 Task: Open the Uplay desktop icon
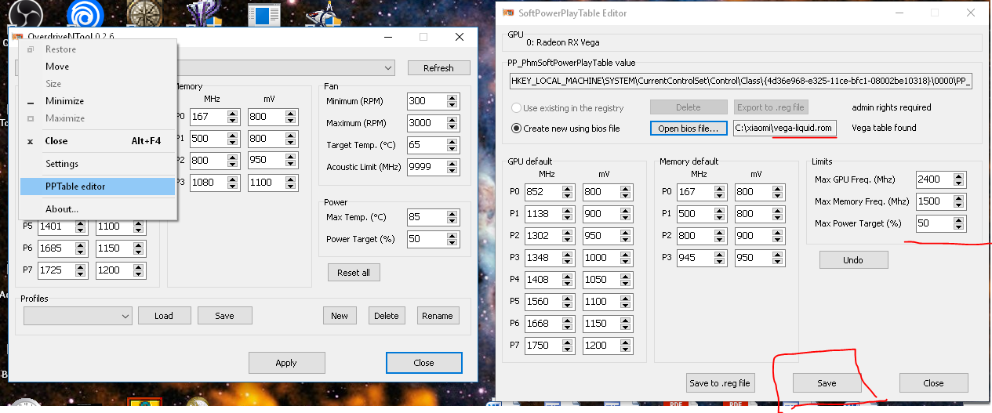point(85,15)
